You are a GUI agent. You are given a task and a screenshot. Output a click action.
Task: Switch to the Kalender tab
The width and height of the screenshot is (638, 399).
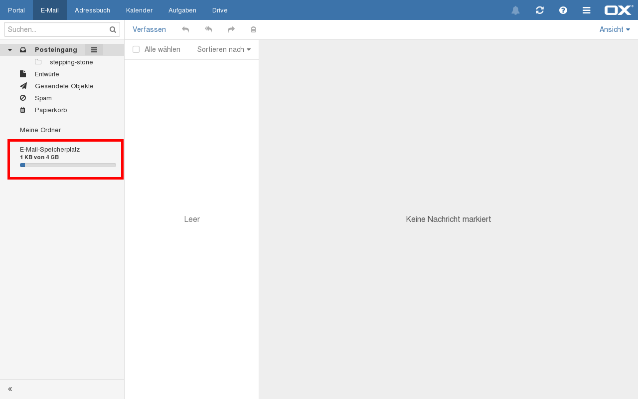point(139,10)
